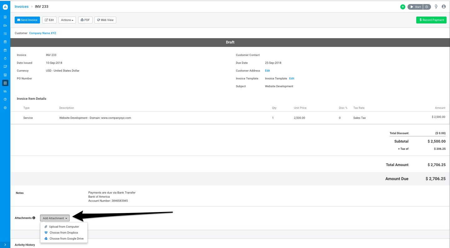Click the Activity History heading
Screen dimensions: 450x248
(25, 245)
